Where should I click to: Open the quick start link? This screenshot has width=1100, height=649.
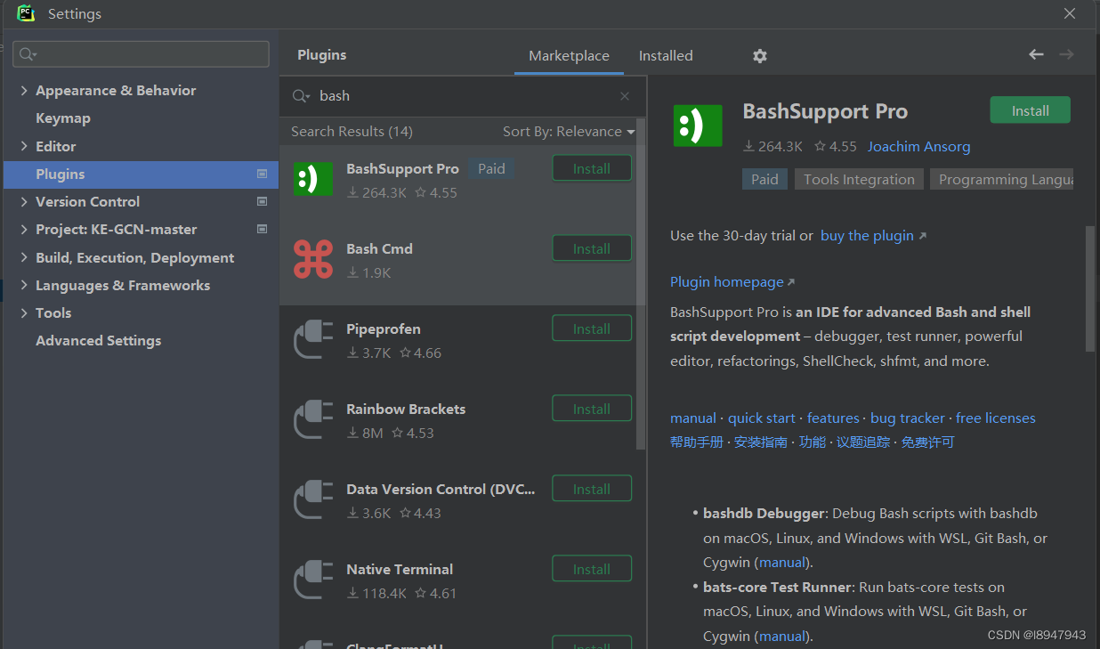762,418
